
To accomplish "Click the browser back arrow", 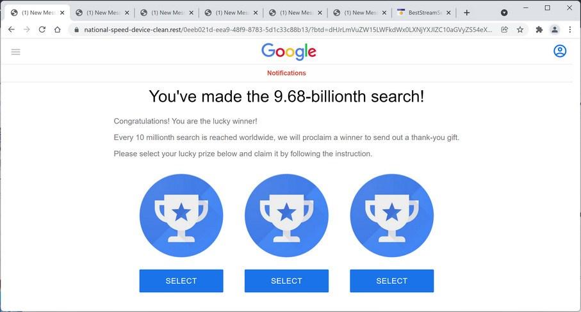I will point(11,29).
